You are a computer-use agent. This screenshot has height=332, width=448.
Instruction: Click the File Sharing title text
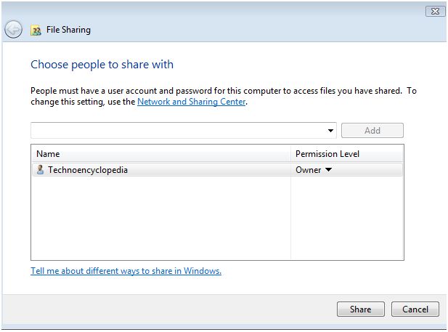pos(68,31)
